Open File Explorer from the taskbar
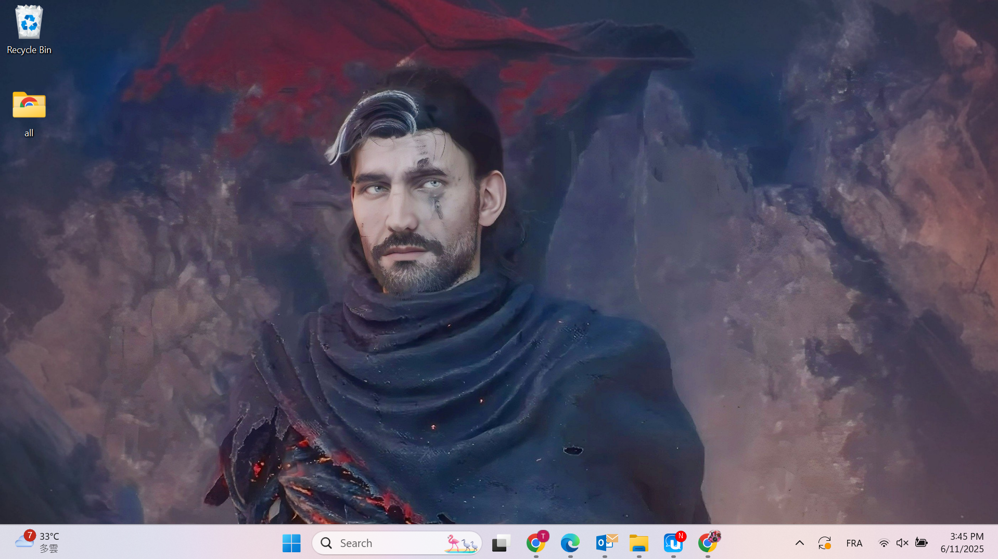 click(639, 543)
